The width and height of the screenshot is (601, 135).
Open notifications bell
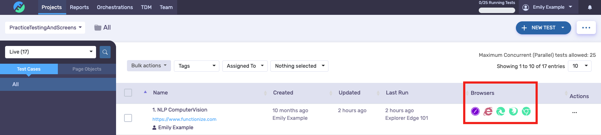(x=590, y=7)
